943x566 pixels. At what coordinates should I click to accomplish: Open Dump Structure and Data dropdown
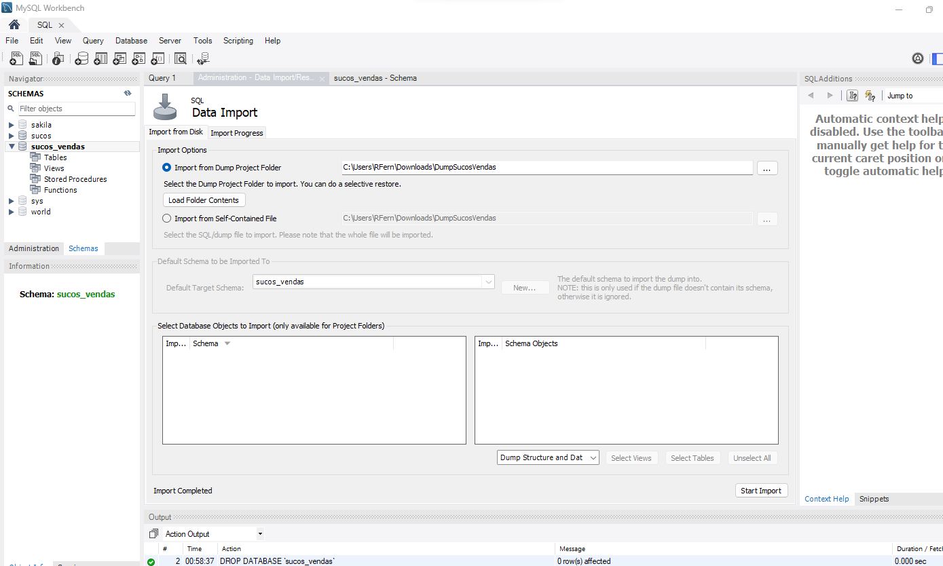(x=548, y=457)
